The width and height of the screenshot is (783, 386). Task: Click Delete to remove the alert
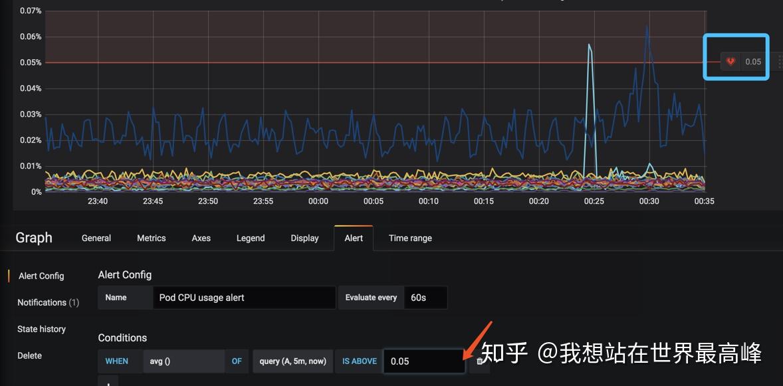click(x=29, y=355)
